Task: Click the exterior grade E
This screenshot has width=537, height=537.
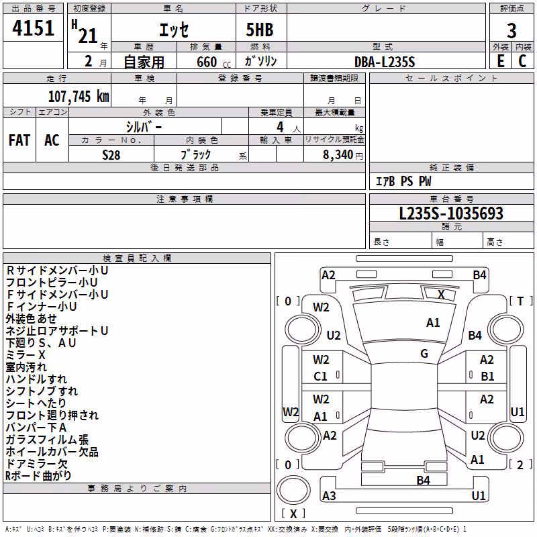Action: click(501, 61)
